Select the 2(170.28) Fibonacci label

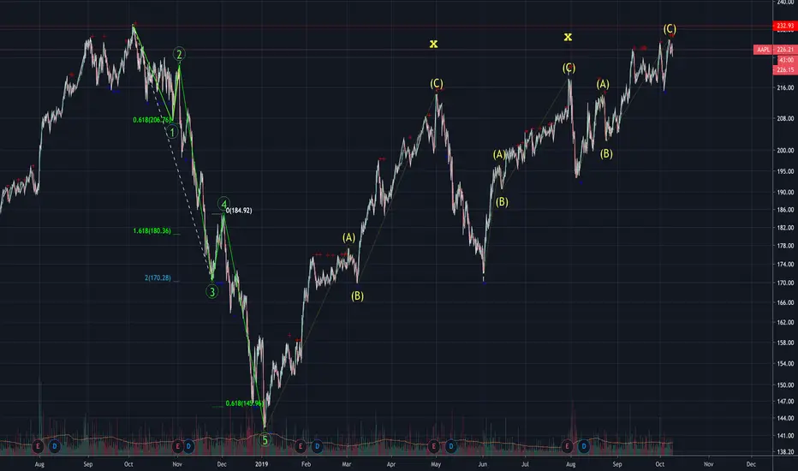(158, 278)
